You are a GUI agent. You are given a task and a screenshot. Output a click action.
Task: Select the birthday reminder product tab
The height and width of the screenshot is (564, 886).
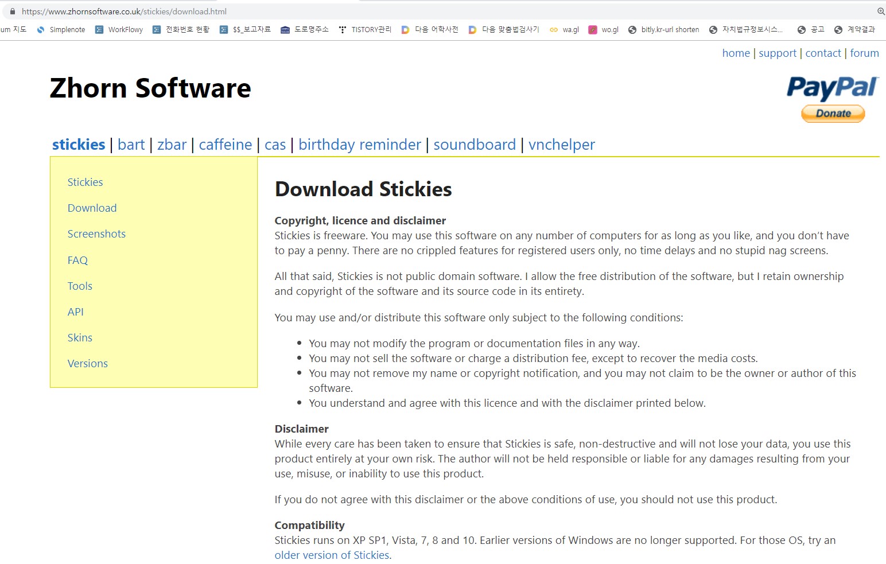(x=360, y=145)
